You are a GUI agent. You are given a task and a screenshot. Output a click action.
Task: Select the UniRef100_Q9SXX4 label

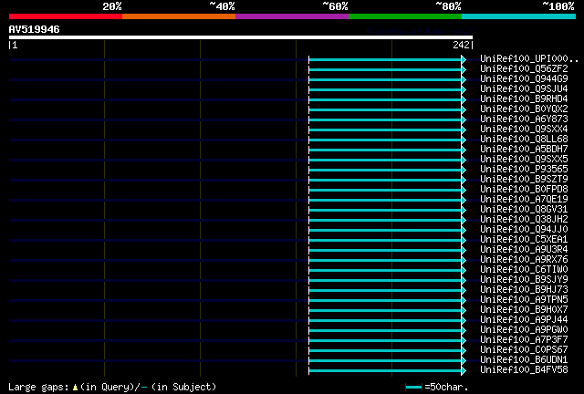click(x=524, y=130)
